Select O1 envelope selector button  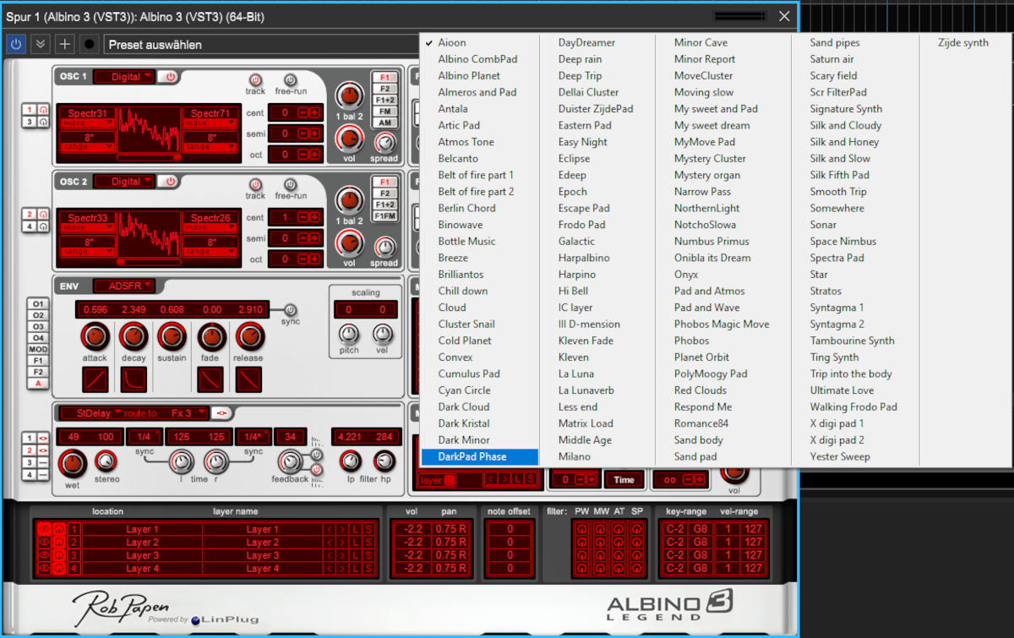click(x=38, y=303)
